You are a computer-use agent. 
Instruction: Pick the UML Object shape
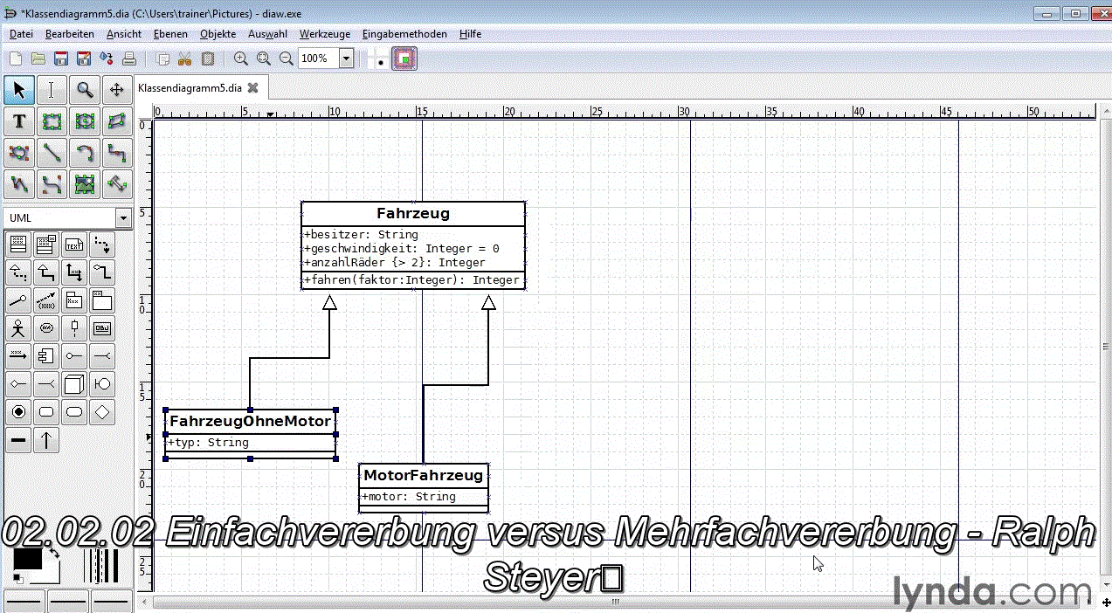(x=102, y=328)
